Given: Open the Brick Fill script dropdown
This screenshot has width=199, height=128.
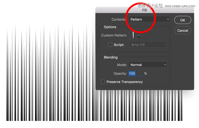Looking at the screenshot, I should (x=148, y=45).
